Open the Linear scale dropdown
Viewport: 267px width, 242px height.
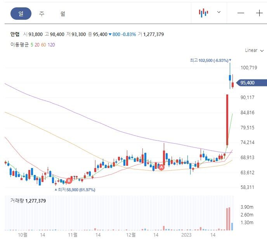(x=254, y=50)
